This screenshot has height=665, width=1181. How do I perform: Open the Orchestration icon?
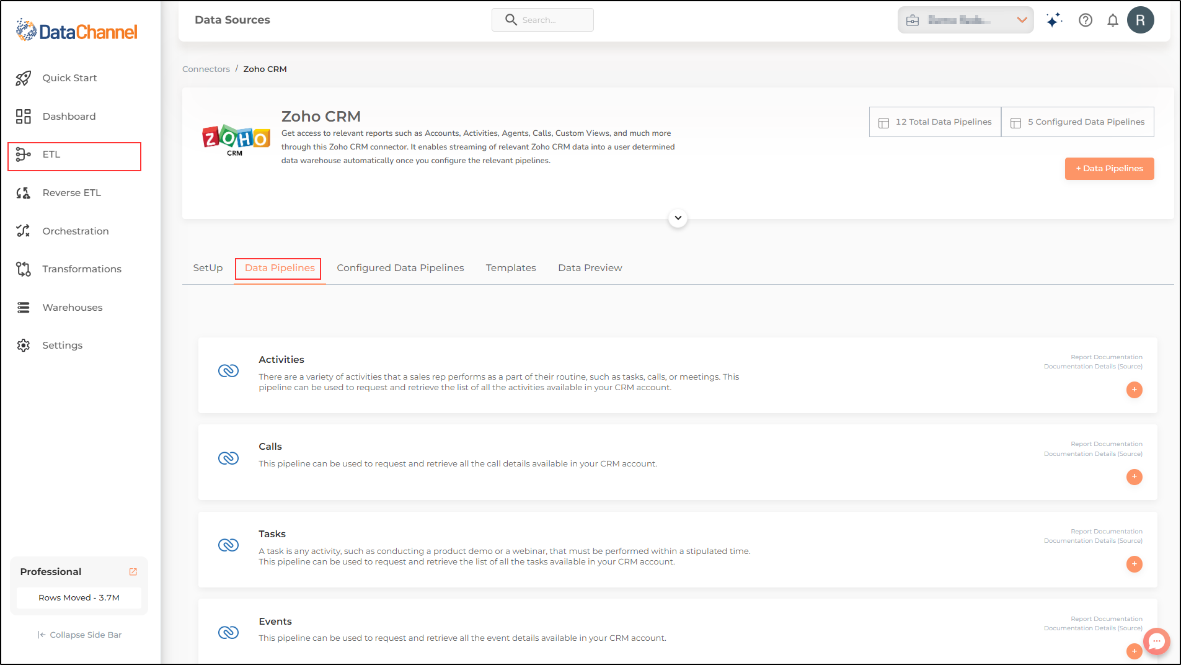pyautogui.click(x=24, y=231)
